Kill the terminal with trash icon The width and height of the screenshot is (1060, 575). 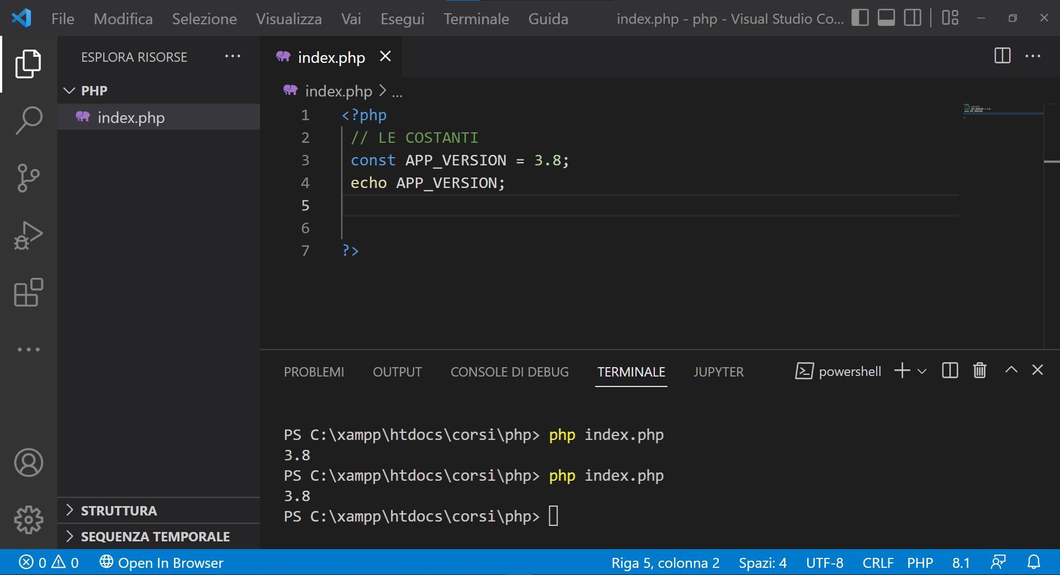(x=980, y=370)
